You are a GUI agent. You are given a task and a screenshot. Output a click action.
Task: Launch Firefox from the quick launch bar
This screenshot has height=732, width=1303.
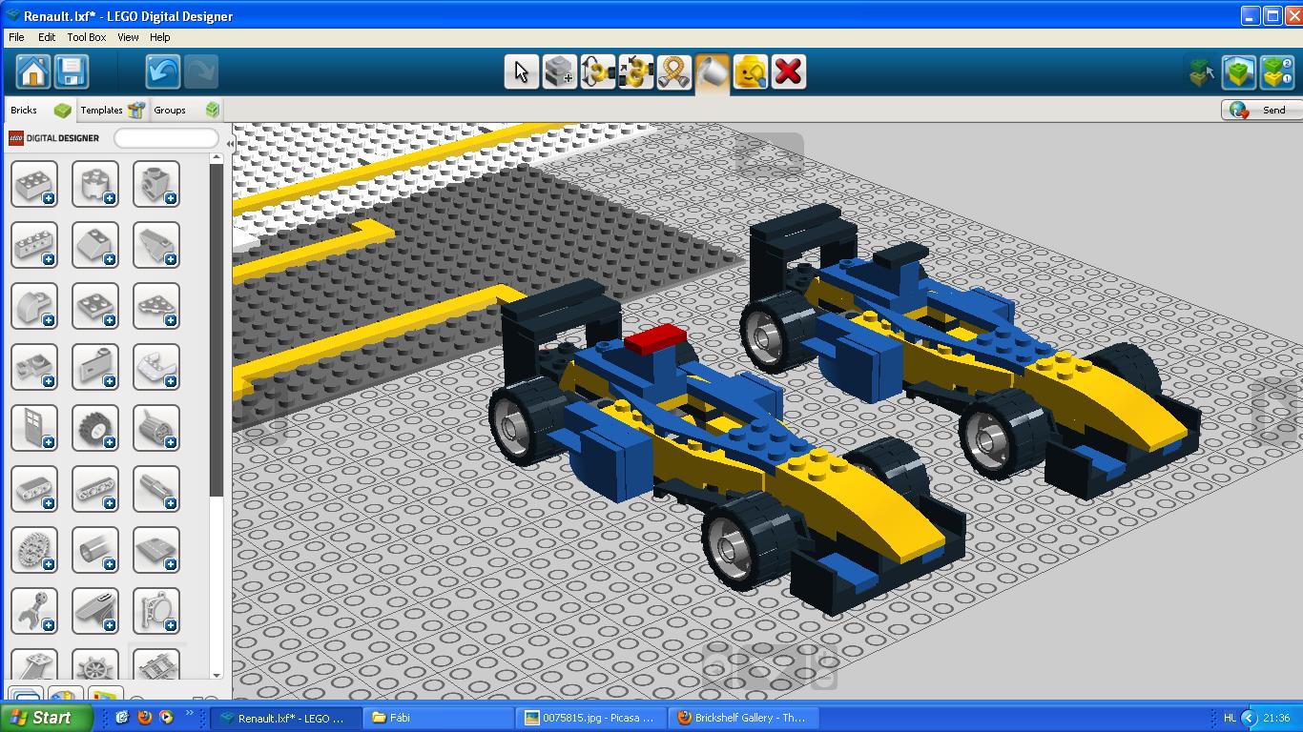point(145,718)
